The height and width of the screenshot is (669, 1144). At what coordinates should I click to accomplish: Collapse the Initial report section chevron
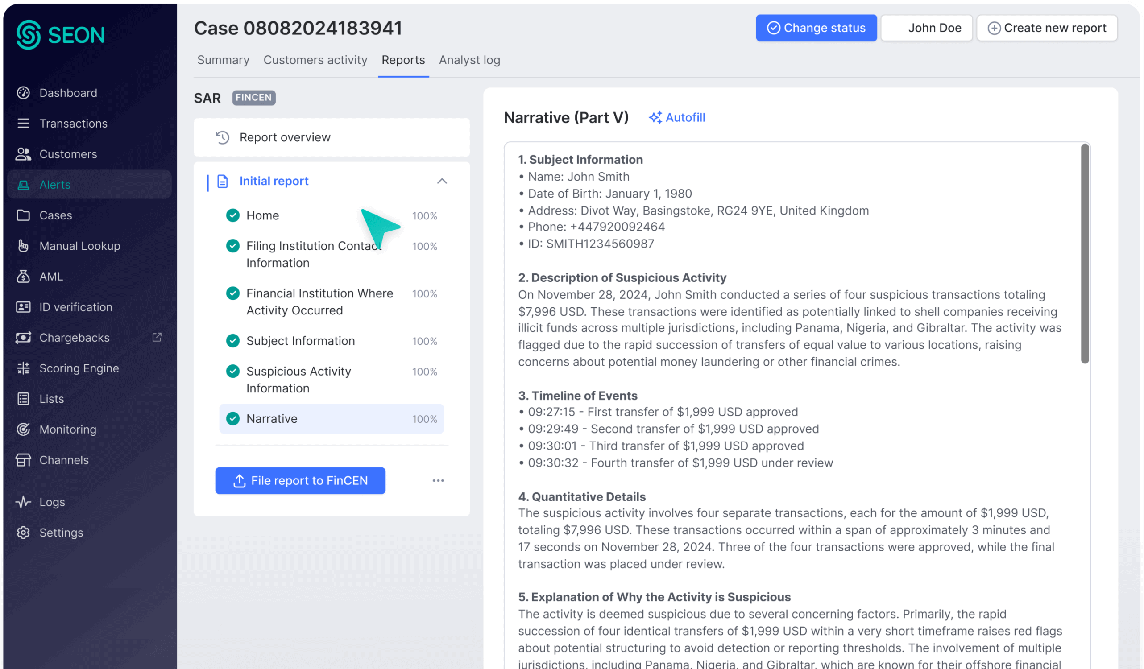[x=442, y=181]
